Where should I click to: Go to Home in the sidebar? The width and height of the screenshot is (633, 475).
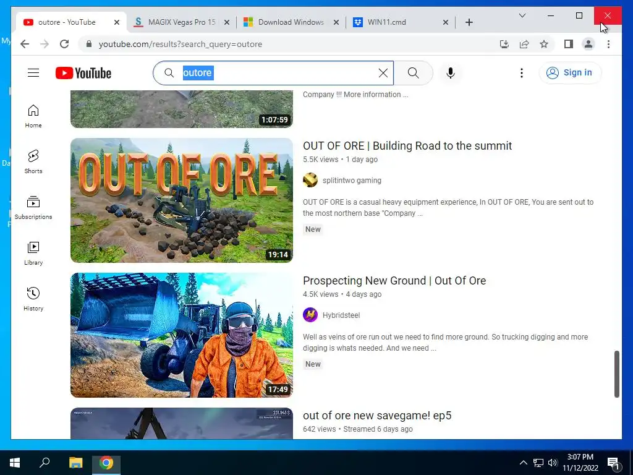(x=33, y=116)
